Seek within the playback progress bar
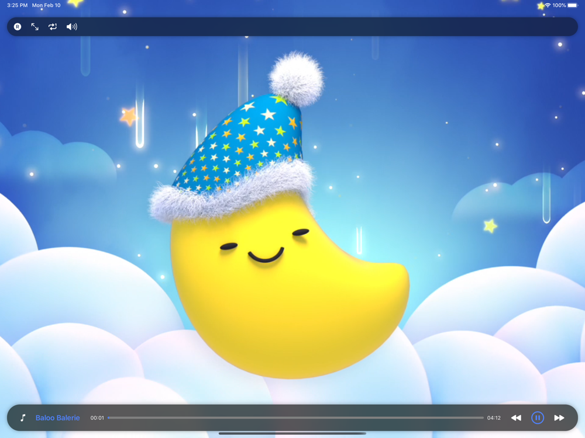The width and height of the screenshot is (585, 438). pyautogui.click(x=295, y=418)
